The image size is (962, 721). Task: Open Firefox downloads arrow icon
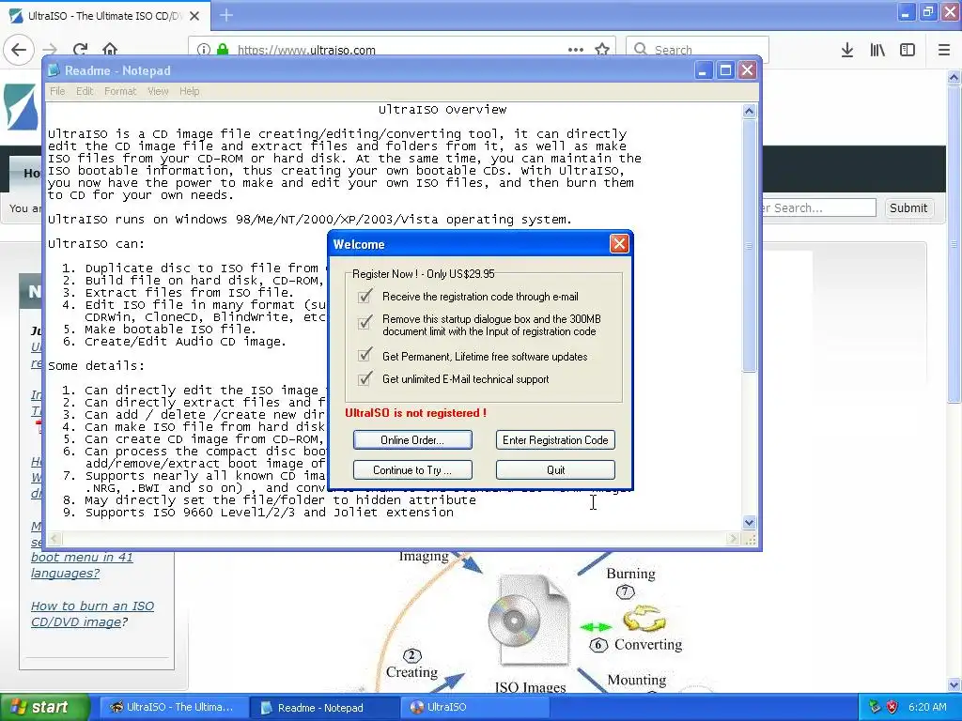tap(847, 50)
